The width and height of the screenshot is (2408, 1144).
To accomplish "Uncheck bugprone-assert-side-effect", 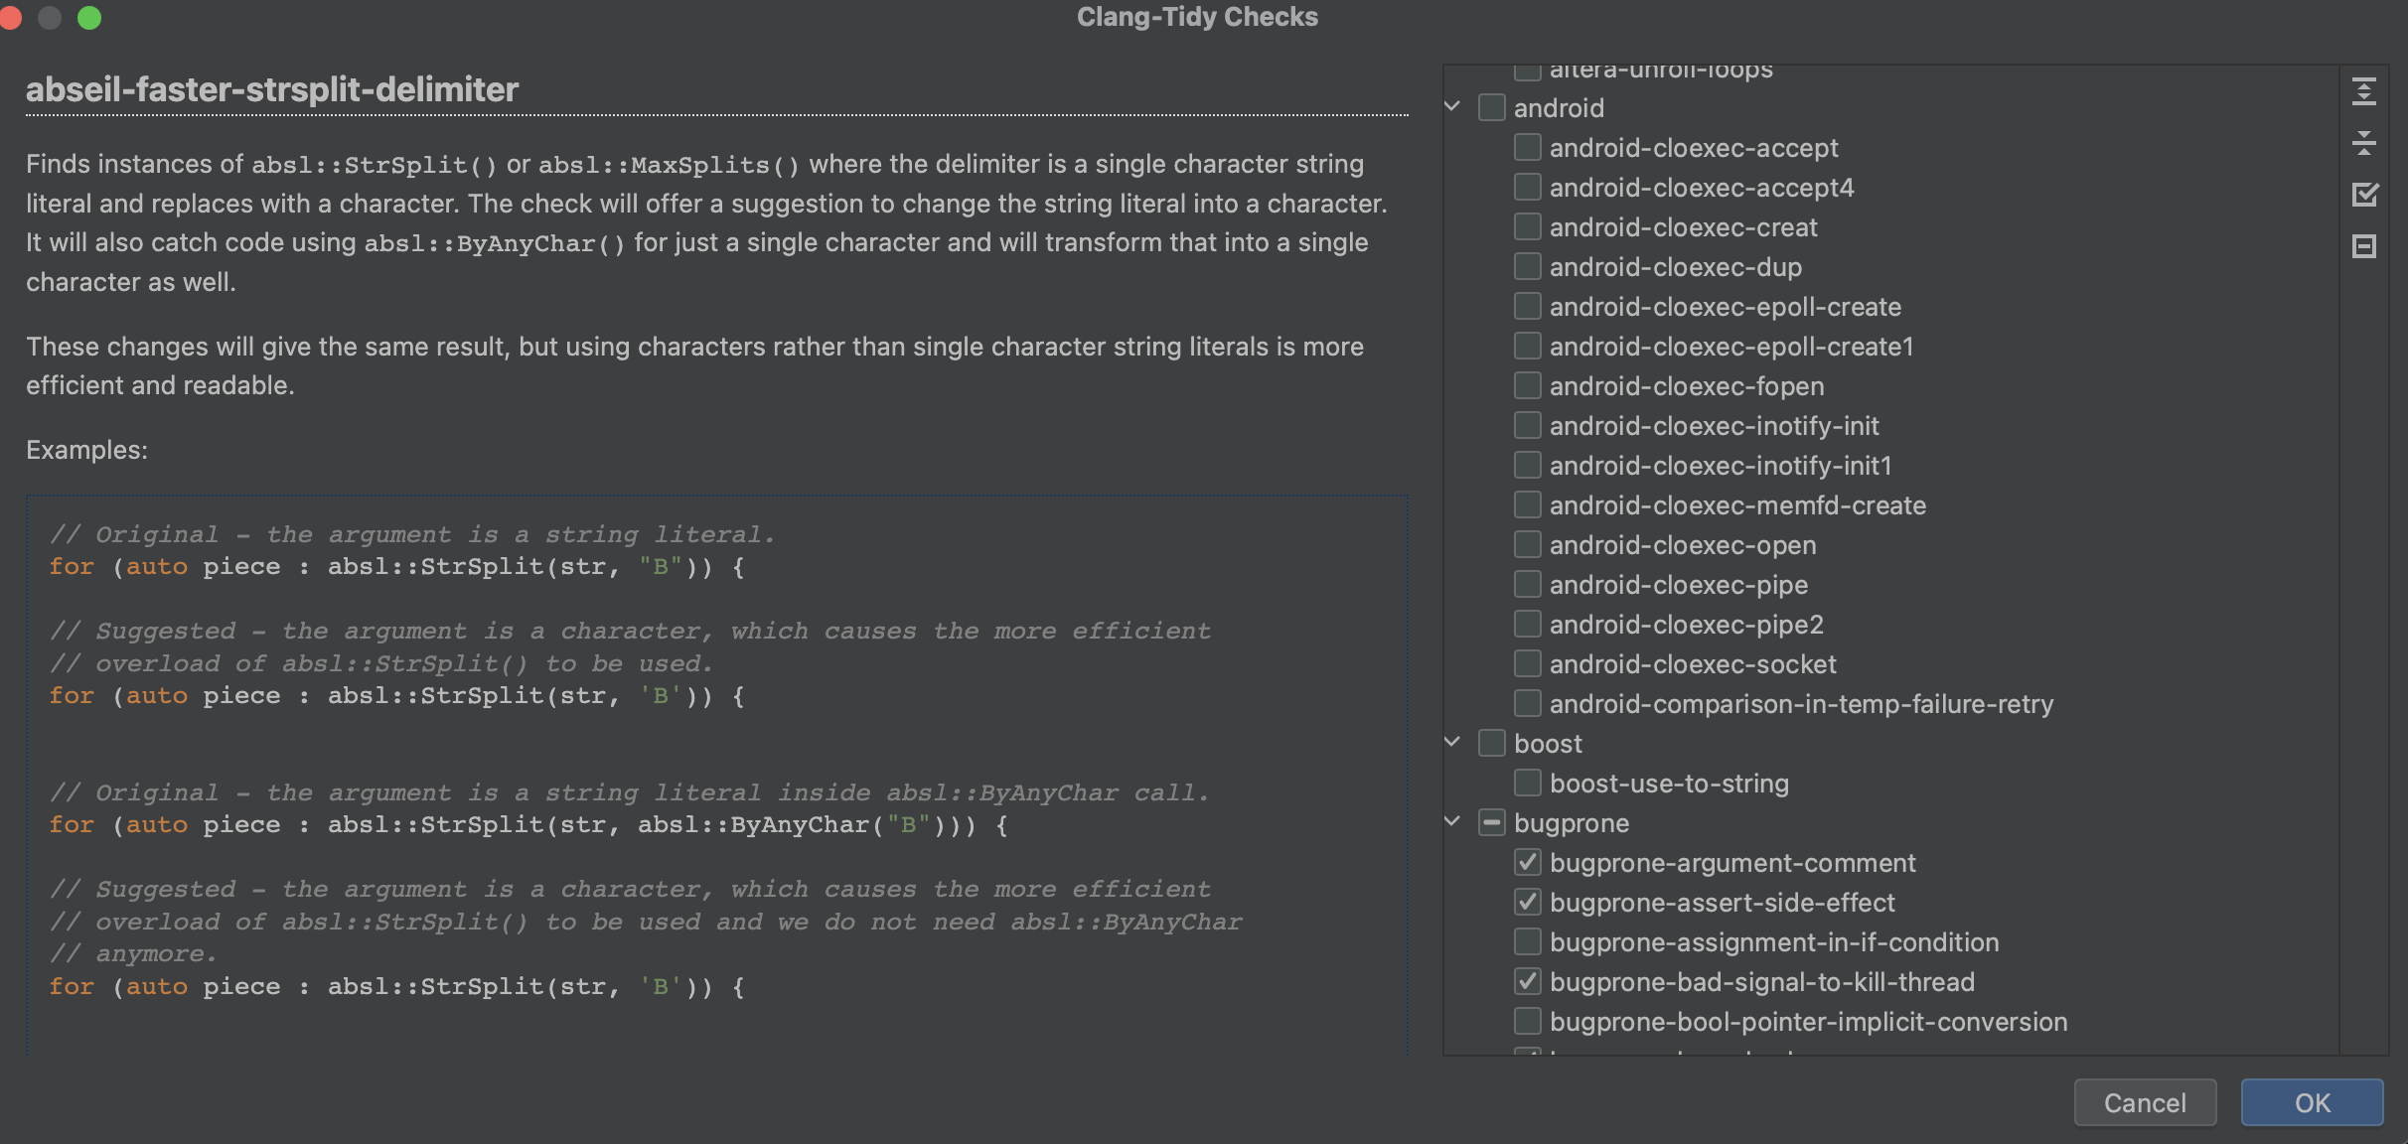I will 1528,902.
